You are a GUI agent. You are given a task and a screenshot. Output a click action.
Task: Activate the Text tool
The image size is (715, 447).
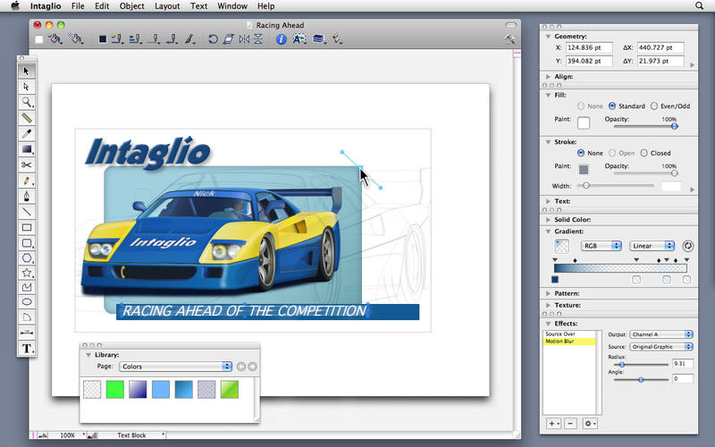point(27,348)
